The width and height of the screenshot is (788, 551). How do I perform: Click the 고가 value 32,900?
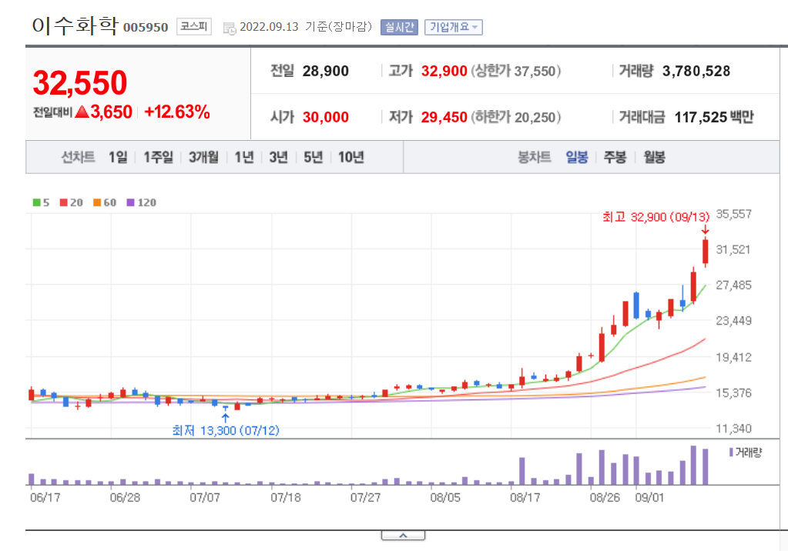tap(444, 71)
